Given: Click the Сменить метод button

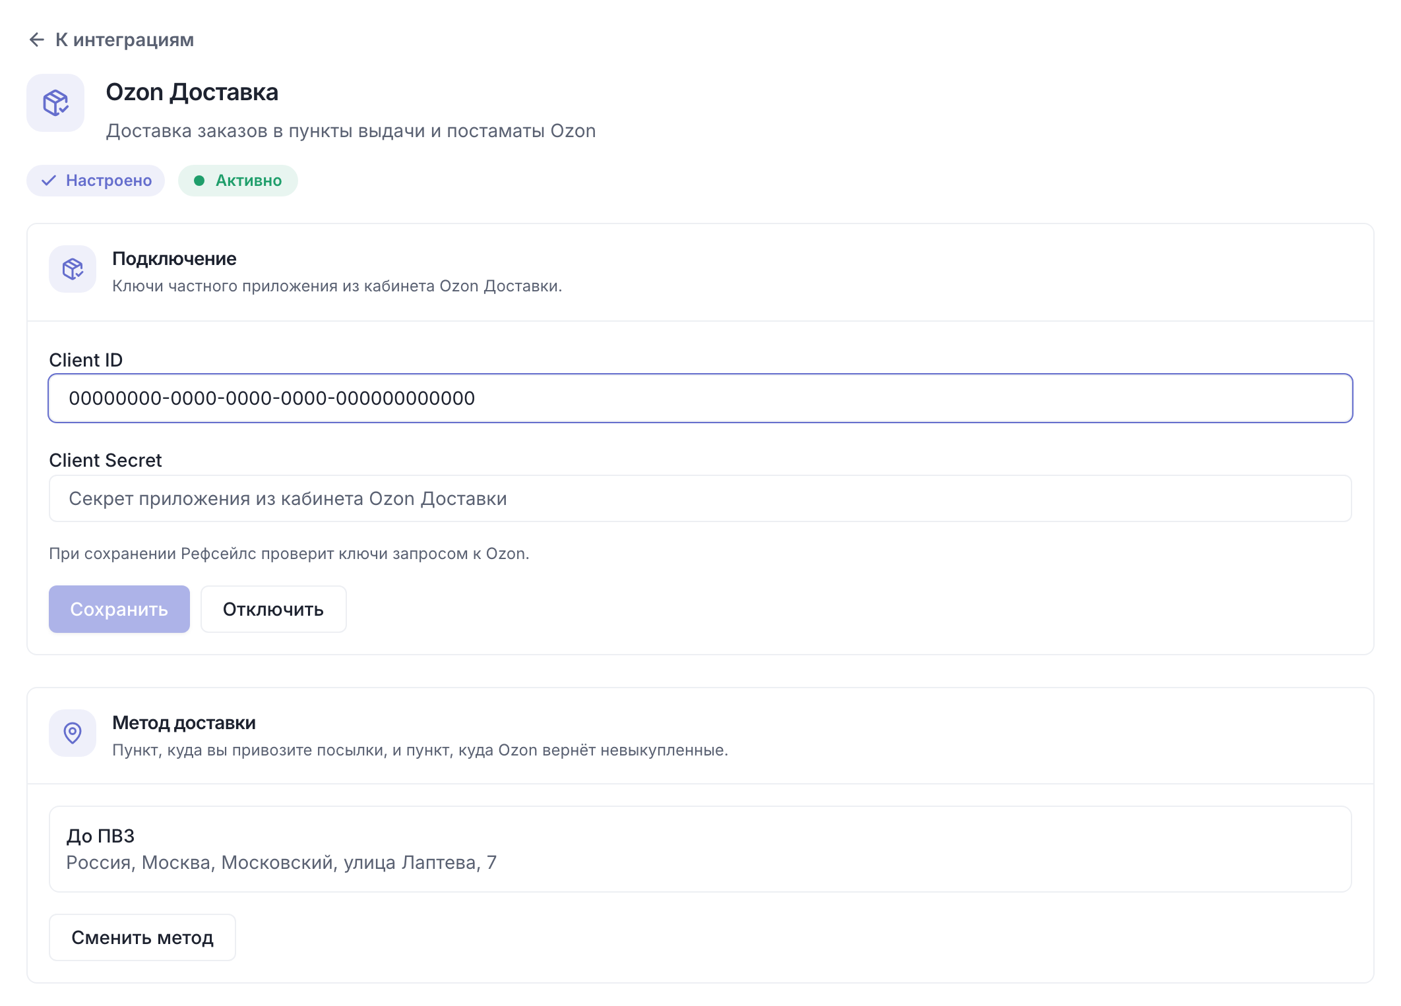Looking at the screenshot, I should [142, 937].
